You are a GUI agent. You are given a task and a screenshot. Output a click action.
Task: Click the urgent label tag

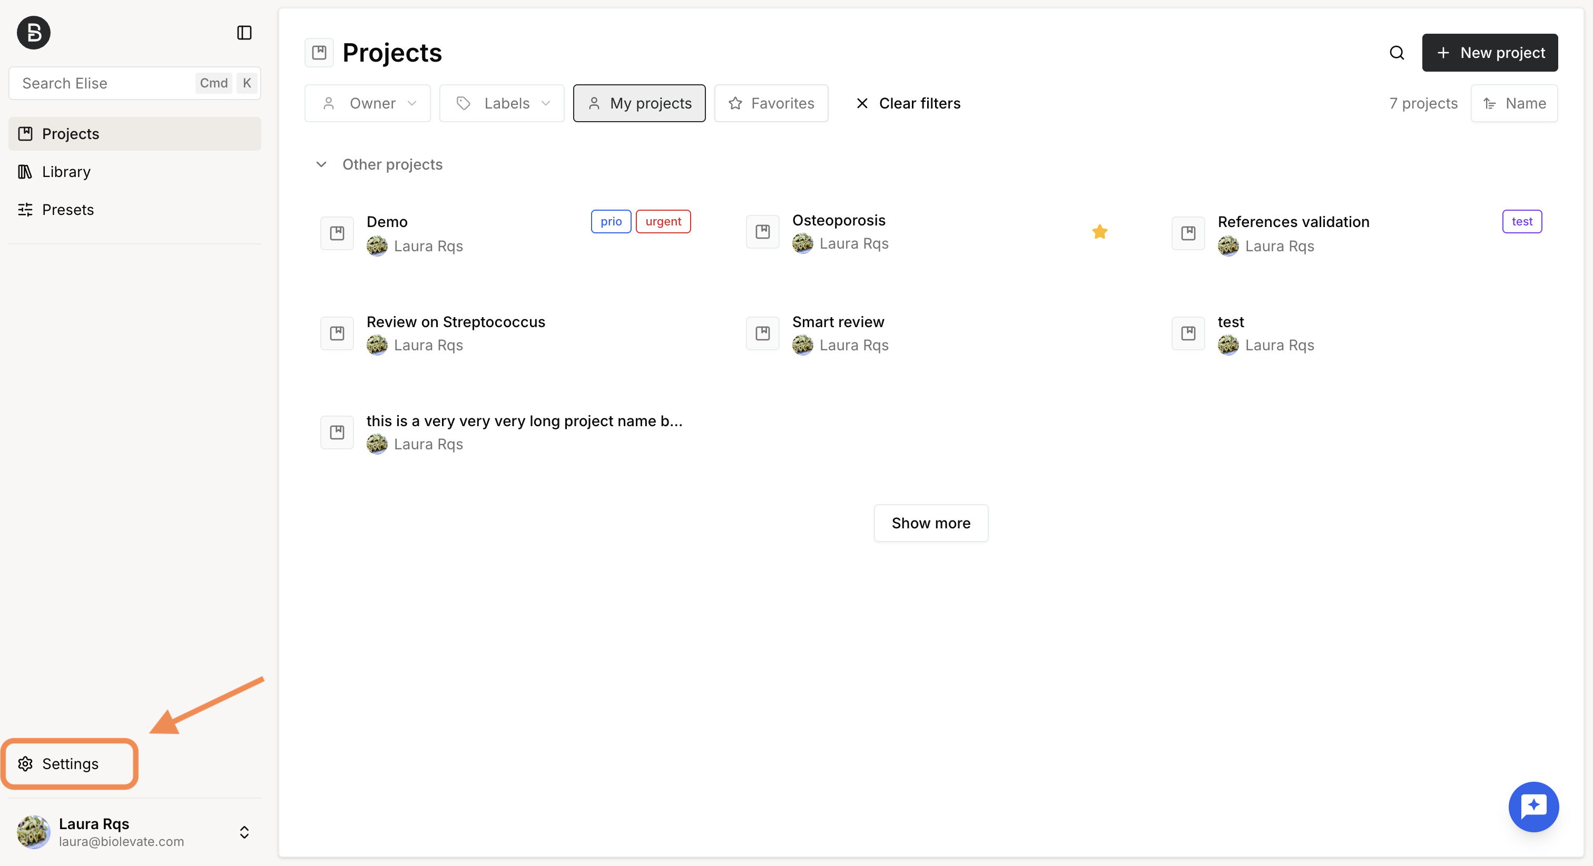pos(663,221)
